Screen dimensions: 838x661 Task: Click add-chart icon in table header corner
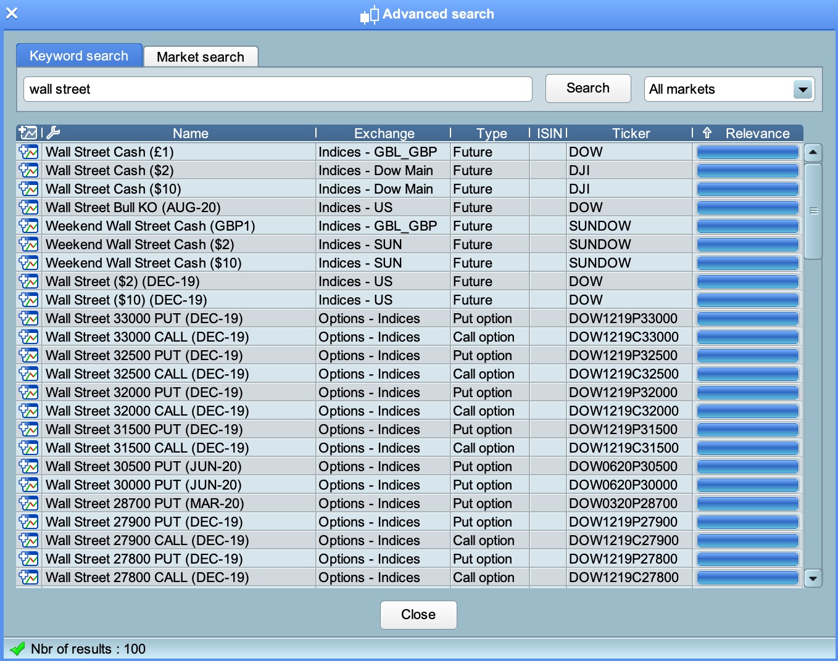coord(28,133)
